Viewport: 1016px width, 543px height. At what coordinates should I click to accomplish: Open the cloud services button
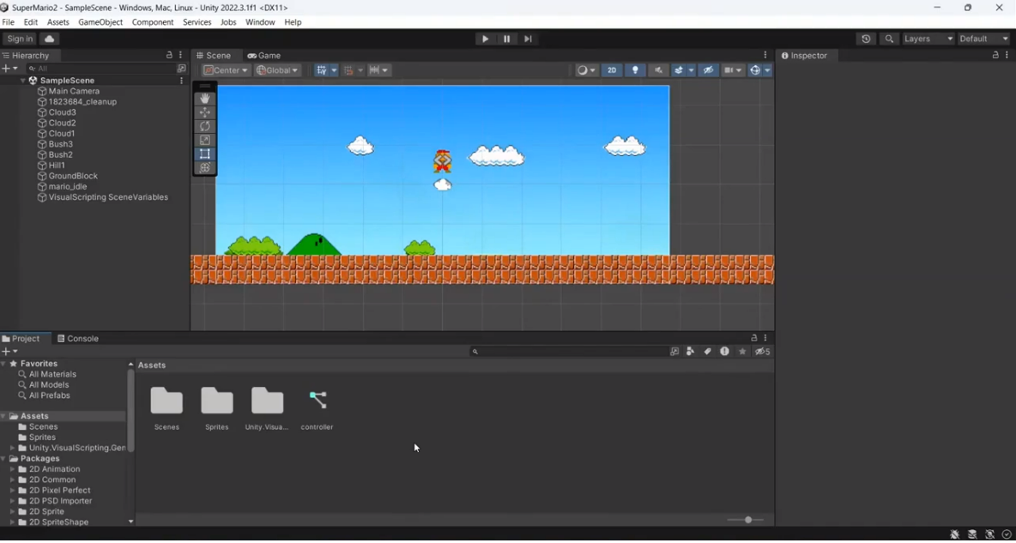click(49, 39)
